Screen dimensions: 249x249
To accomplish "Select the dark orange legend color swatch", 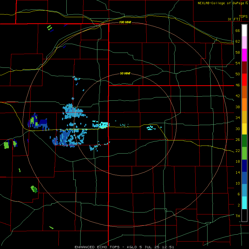I will (244, 92).
